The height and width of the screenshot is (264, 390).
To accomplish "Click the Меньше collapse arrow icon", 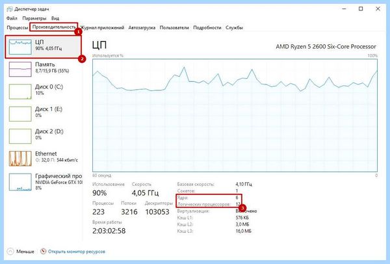I will tap(10, 252).
